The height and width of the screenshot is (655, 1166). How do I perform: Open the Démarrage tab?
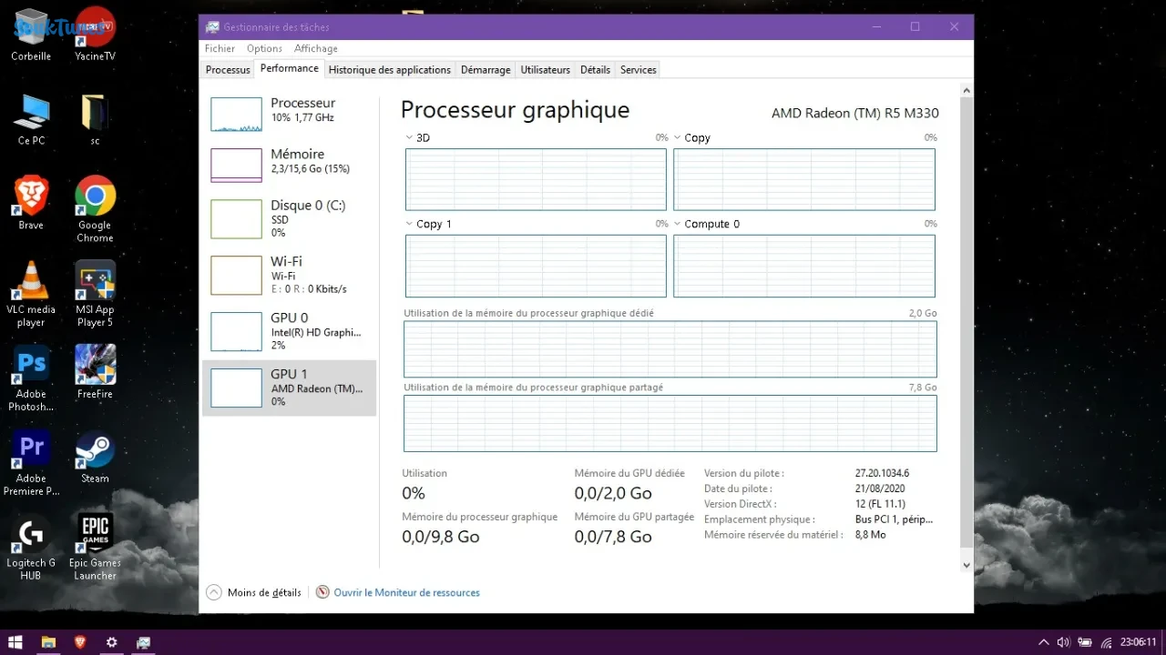click(x=486, y=70)
